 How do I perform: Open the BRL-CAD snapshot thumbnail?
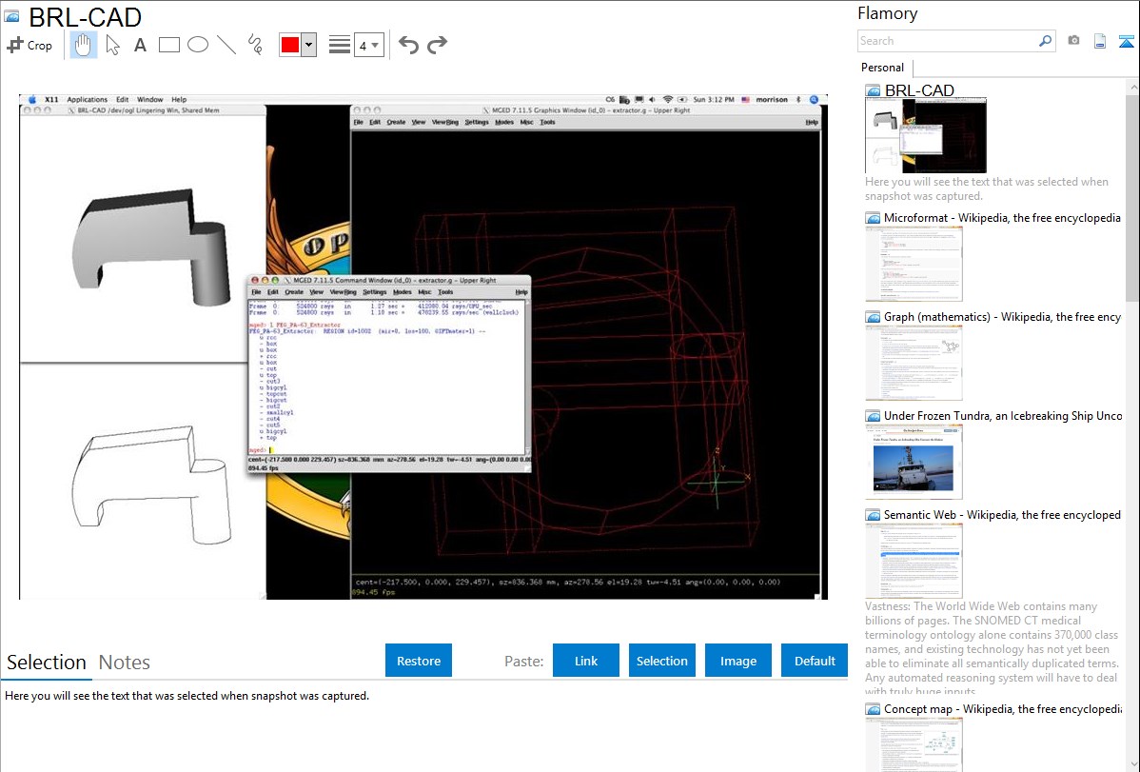pyautogui.click(x=926, y=135)
